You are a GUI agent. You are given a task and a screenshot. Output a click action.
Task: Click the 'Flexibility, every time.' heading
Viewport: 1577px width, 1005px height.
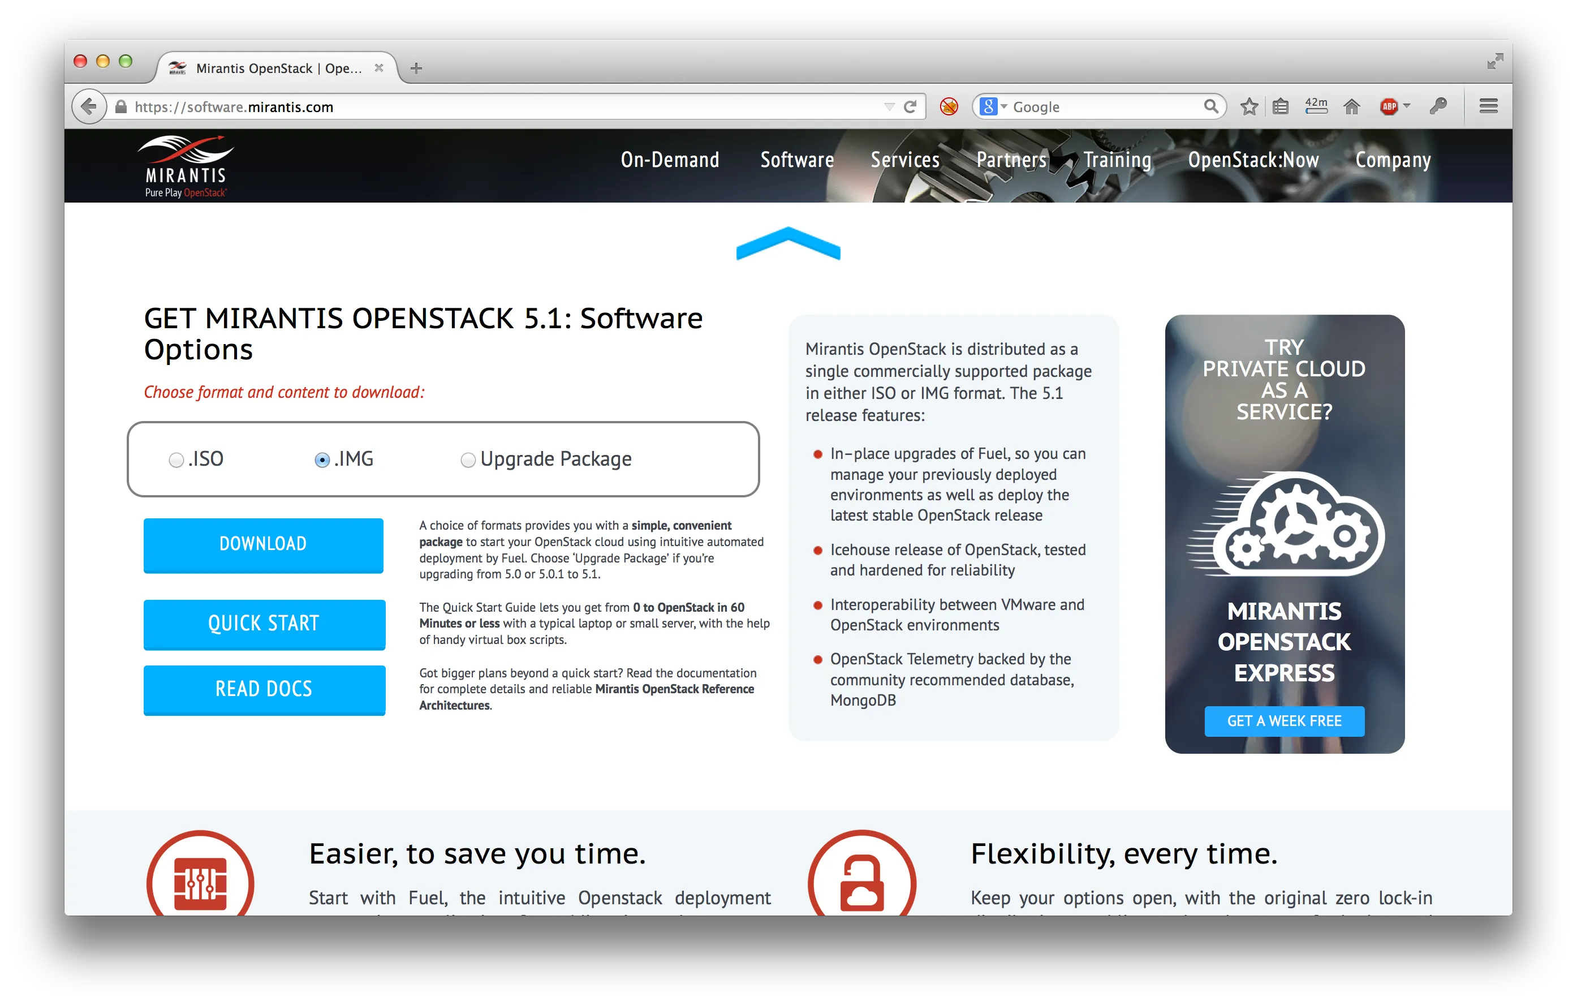pyautogui.click(x=1124, y=854)
